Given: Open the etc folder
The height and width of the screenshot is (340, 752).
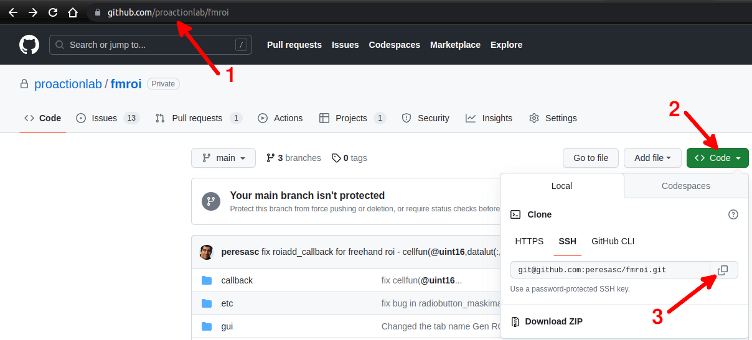Looking at the screenshot, I should pyautogui.click(x=227, y=303).
